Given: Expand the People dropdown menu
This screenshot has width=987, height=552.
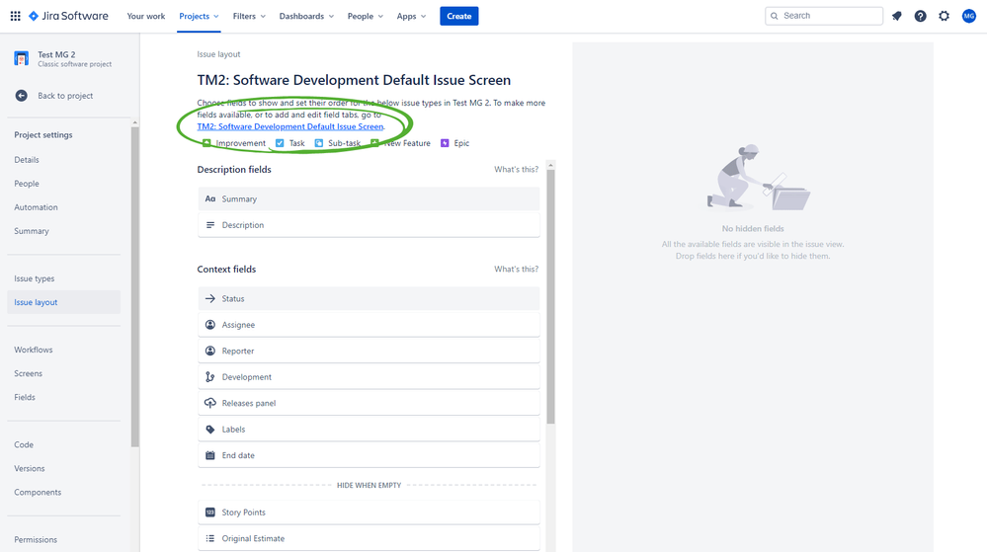Looking at the screenshot, I should [366, 17].
